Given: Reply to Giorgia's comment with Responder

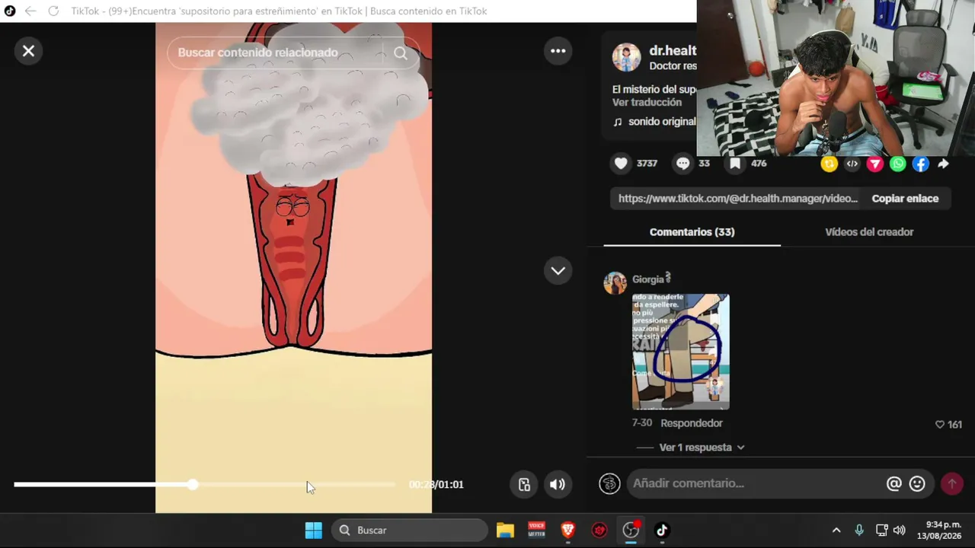Looking at the screenshot, I should coord(692,423).
